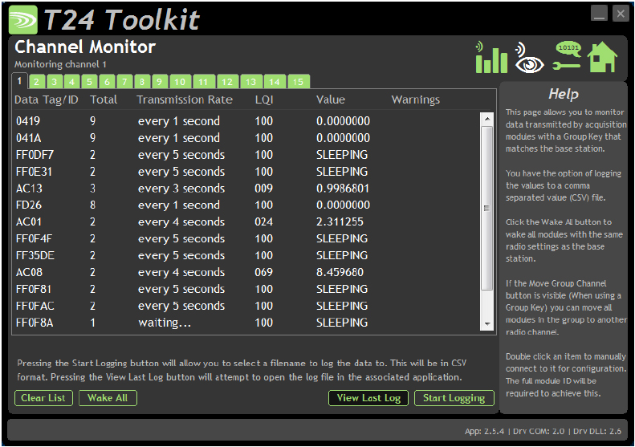Select the row with ID 0419
This screenshot has width=635, height=447.
coord(246,121)
